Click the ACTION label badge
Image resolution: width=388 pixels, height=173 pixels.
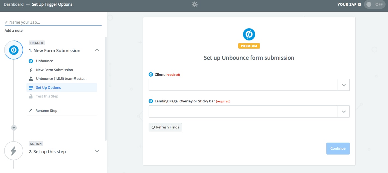click(36, 144)
